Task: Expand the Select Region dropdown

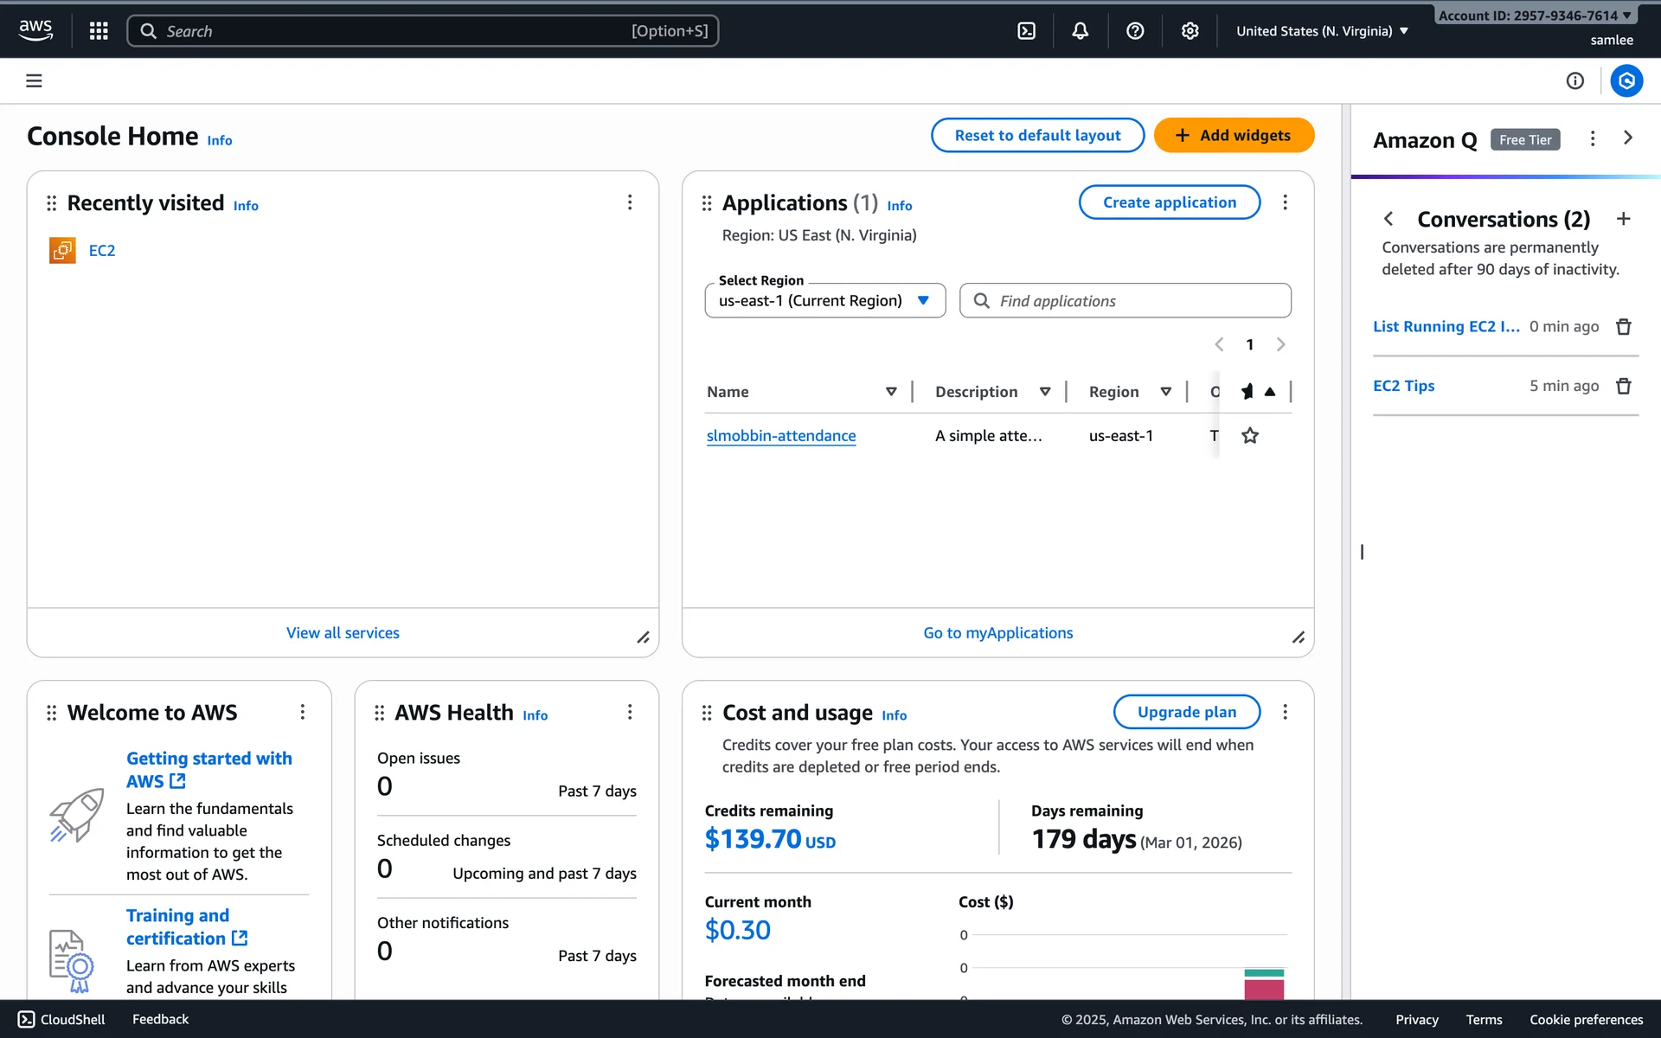Action: [824, 301]
